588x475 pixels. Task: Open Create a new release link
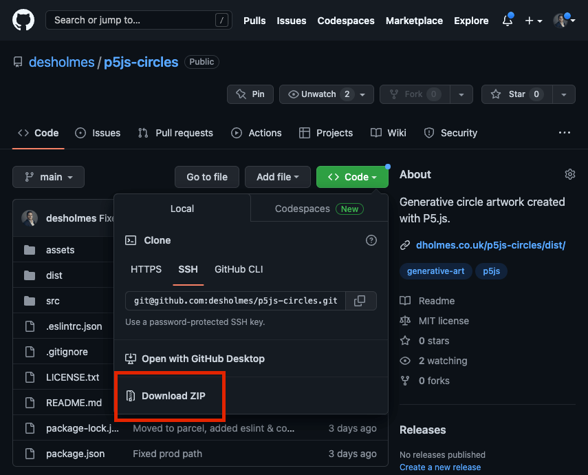click(x=440, y=467)
